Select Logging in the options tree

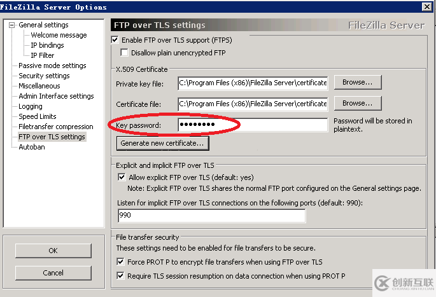point(31,106)
